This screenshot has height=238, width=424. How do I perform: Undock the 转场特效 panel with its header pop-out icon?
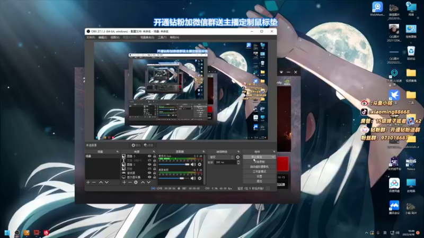coord(238,152)
